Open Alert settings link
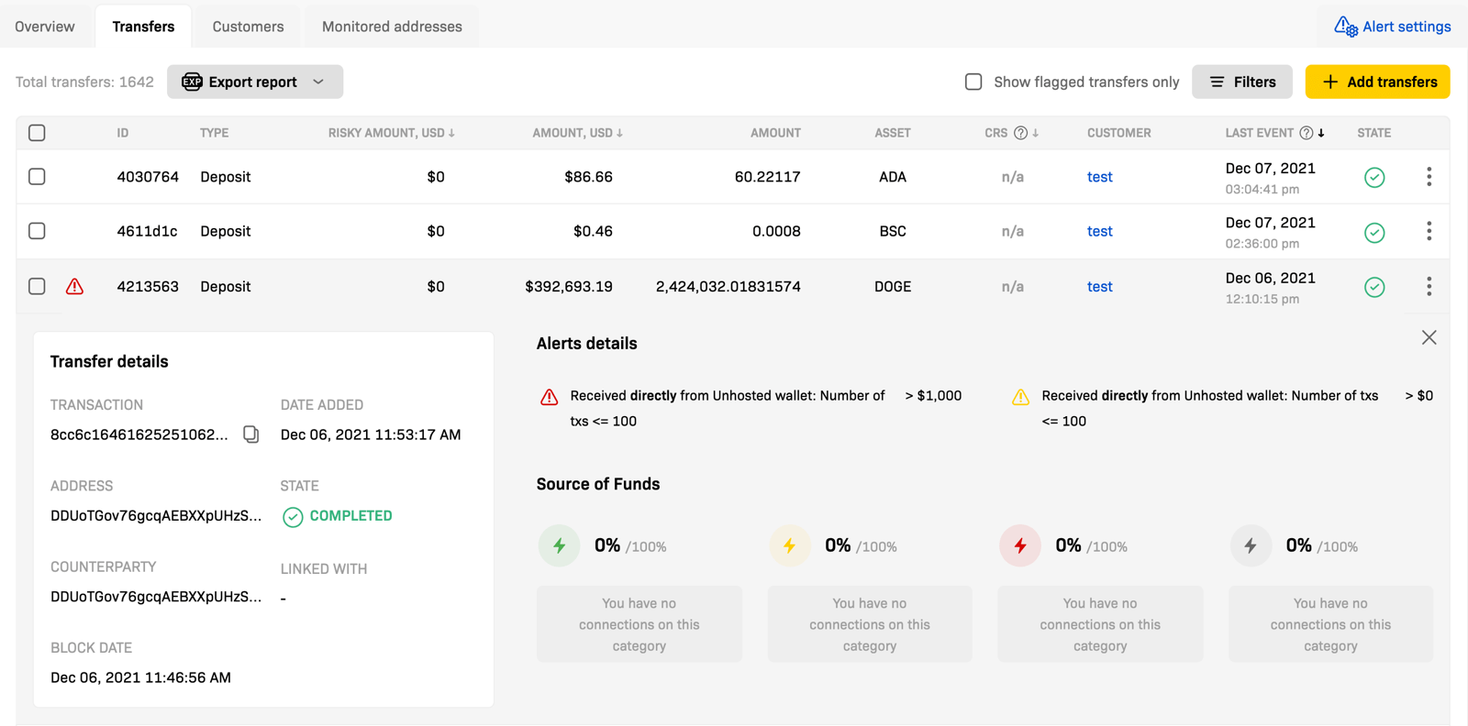Viewport: 1468px width, 726px height. coord(1393,27)
